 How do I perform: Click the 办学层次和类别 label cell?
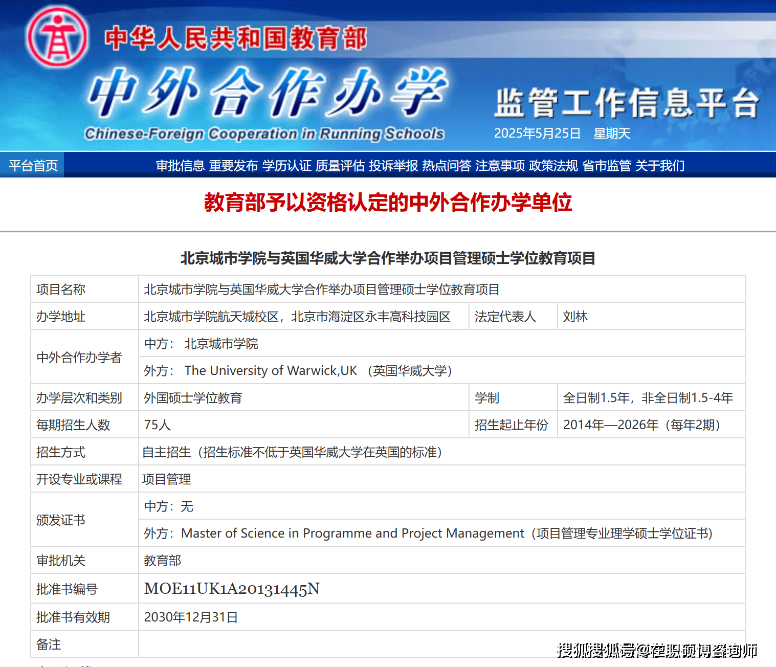[84, 398]
